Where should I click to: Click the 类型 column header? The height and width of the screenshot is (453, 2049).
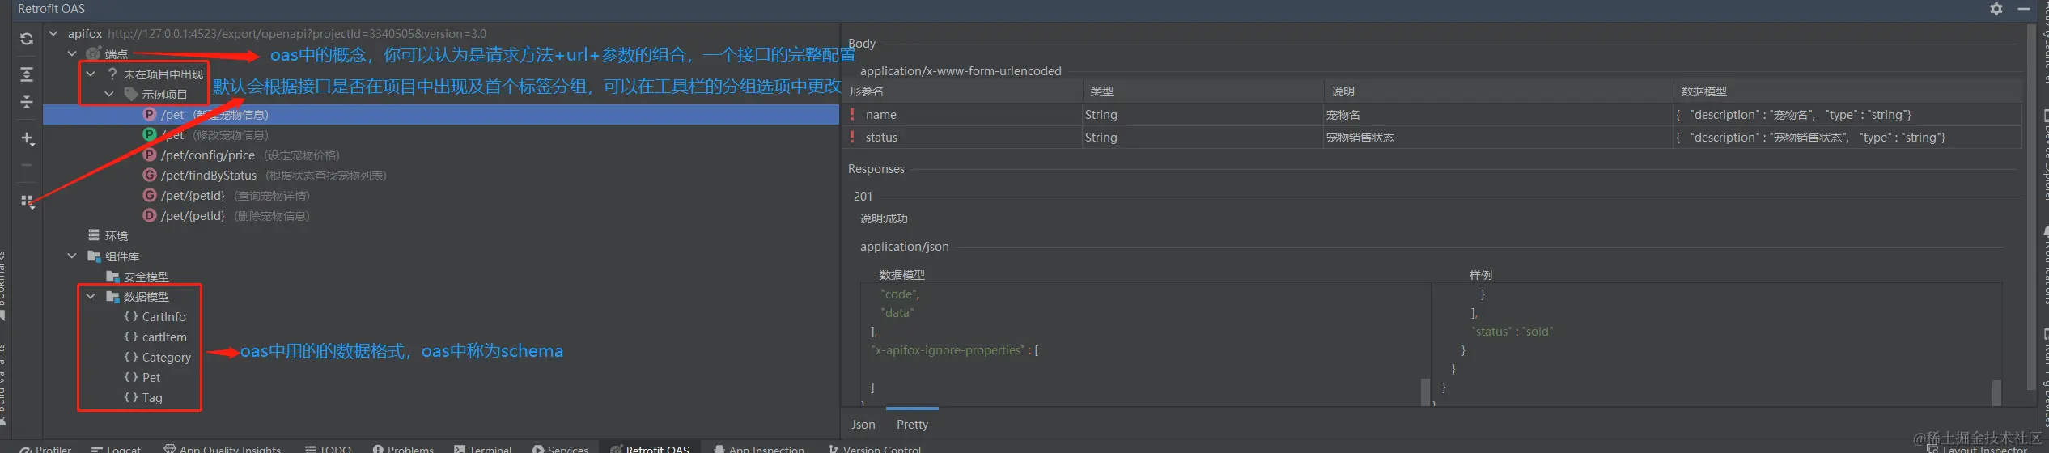pos(1203,91)
